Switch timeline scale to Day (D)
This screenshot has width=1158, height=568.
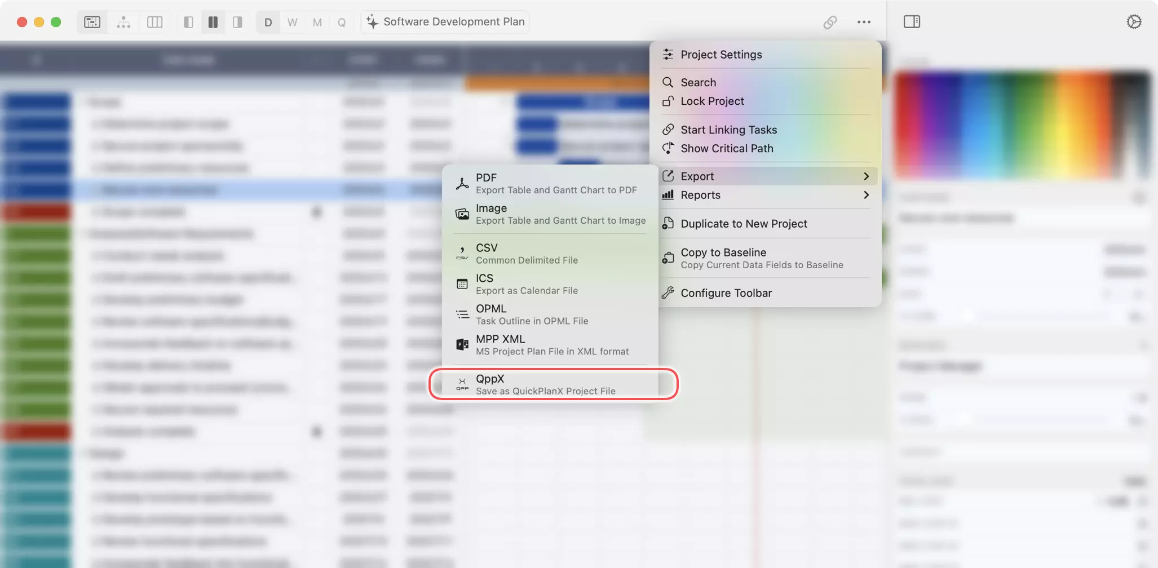point(268,22)
